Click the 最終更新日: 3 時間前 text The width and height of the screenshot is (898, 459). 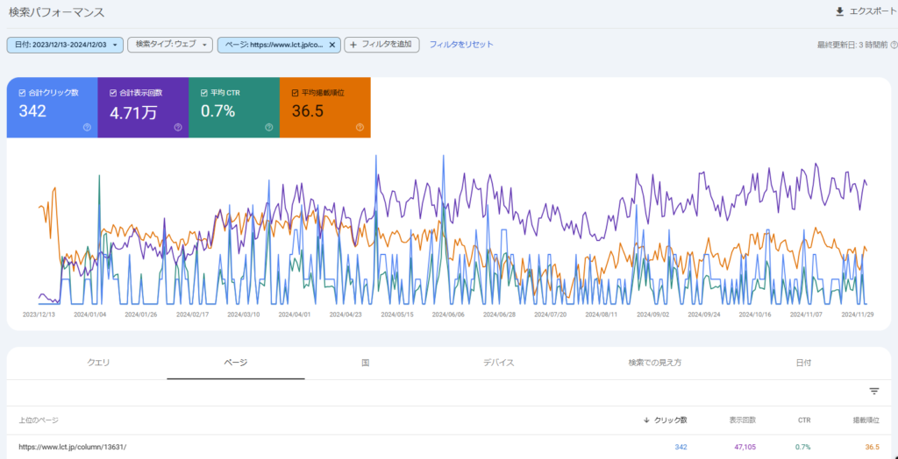coord(852,45)
